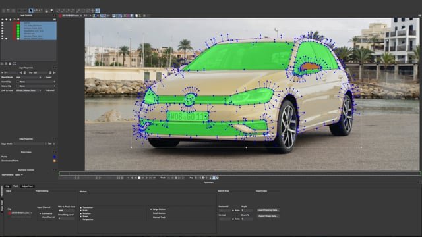Track backwards with the first Track button
The height and width of the screenshot is (237, 422).
[169, 178]
